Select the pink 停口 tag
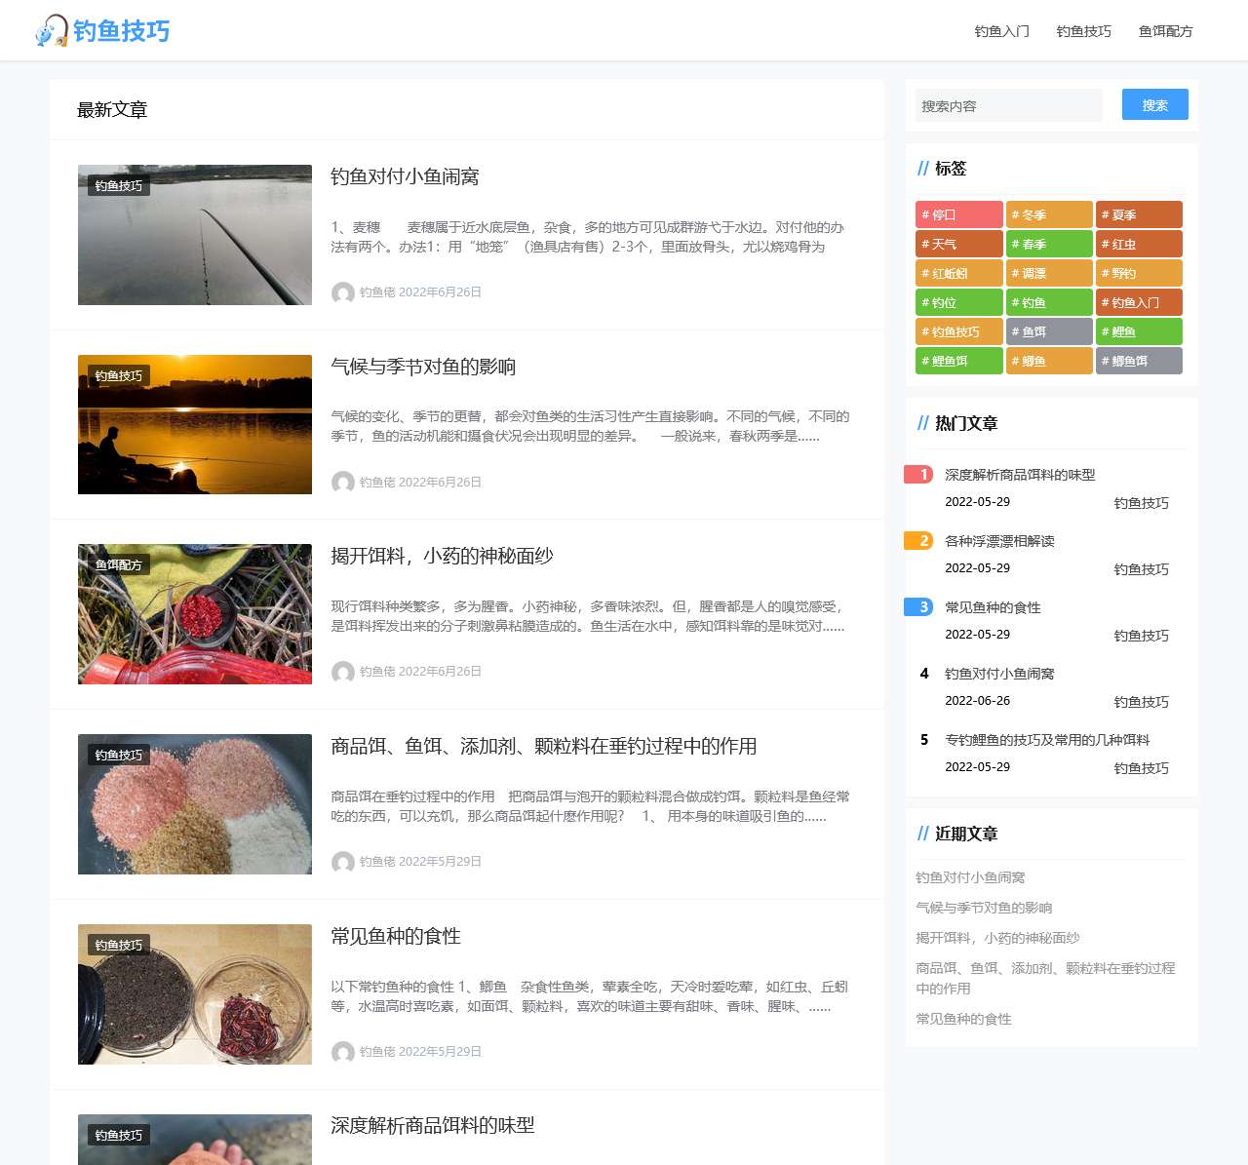The height and width of the screenshot is (1165, 1248). pos(959,214)
